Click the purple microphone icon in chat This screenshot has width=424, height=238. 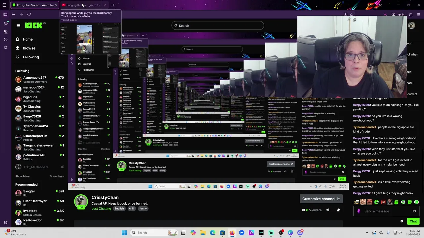359,211
